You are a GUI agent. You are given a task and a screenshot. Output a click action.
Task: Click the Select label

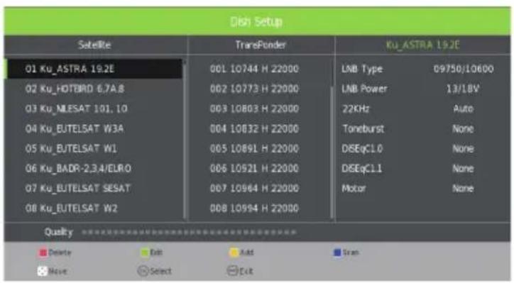tap(160, 271)
